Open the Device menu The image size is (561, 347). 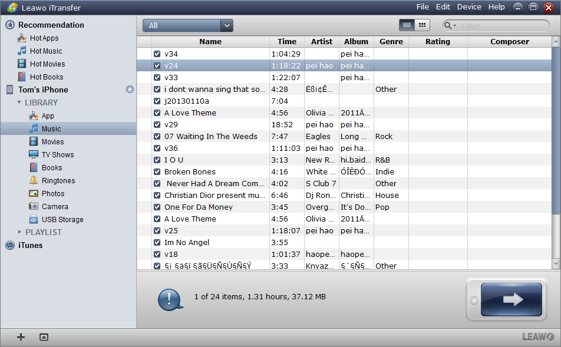tap(469, 7)
